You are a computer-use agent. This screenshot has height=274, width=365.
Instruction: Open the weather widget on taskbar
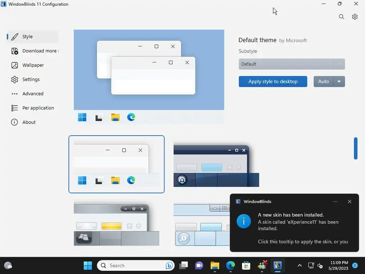pos(8,265)
